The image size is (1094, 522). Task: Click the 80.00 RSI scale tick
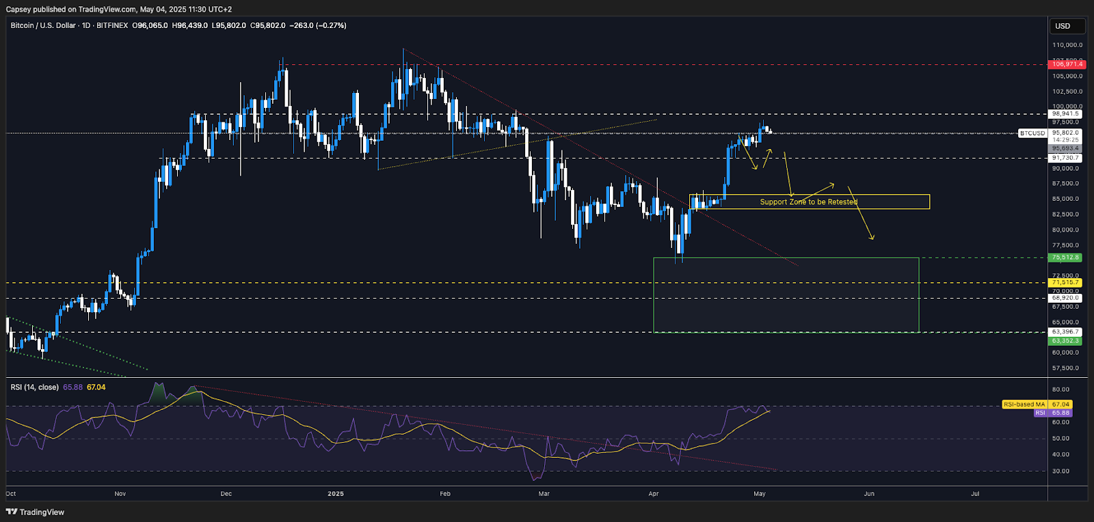tap(1061, 389)
